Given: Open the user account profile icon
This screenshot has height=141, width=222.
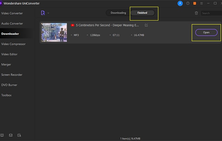Looking at the screenshot, I should click(x=180, y=4).
